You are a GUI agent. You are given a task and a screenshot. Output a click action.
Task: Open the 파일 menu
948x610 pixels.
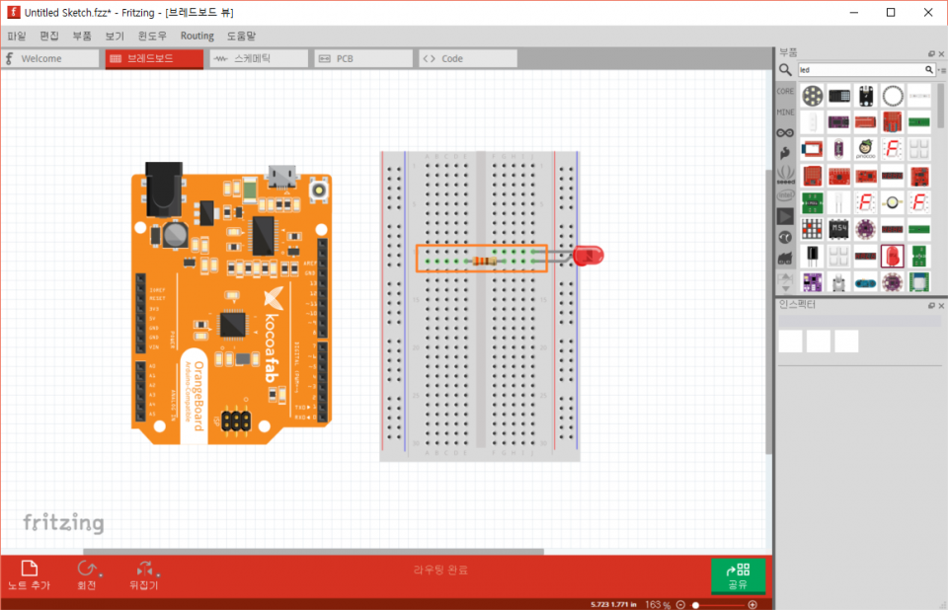(x=17, y=36)
